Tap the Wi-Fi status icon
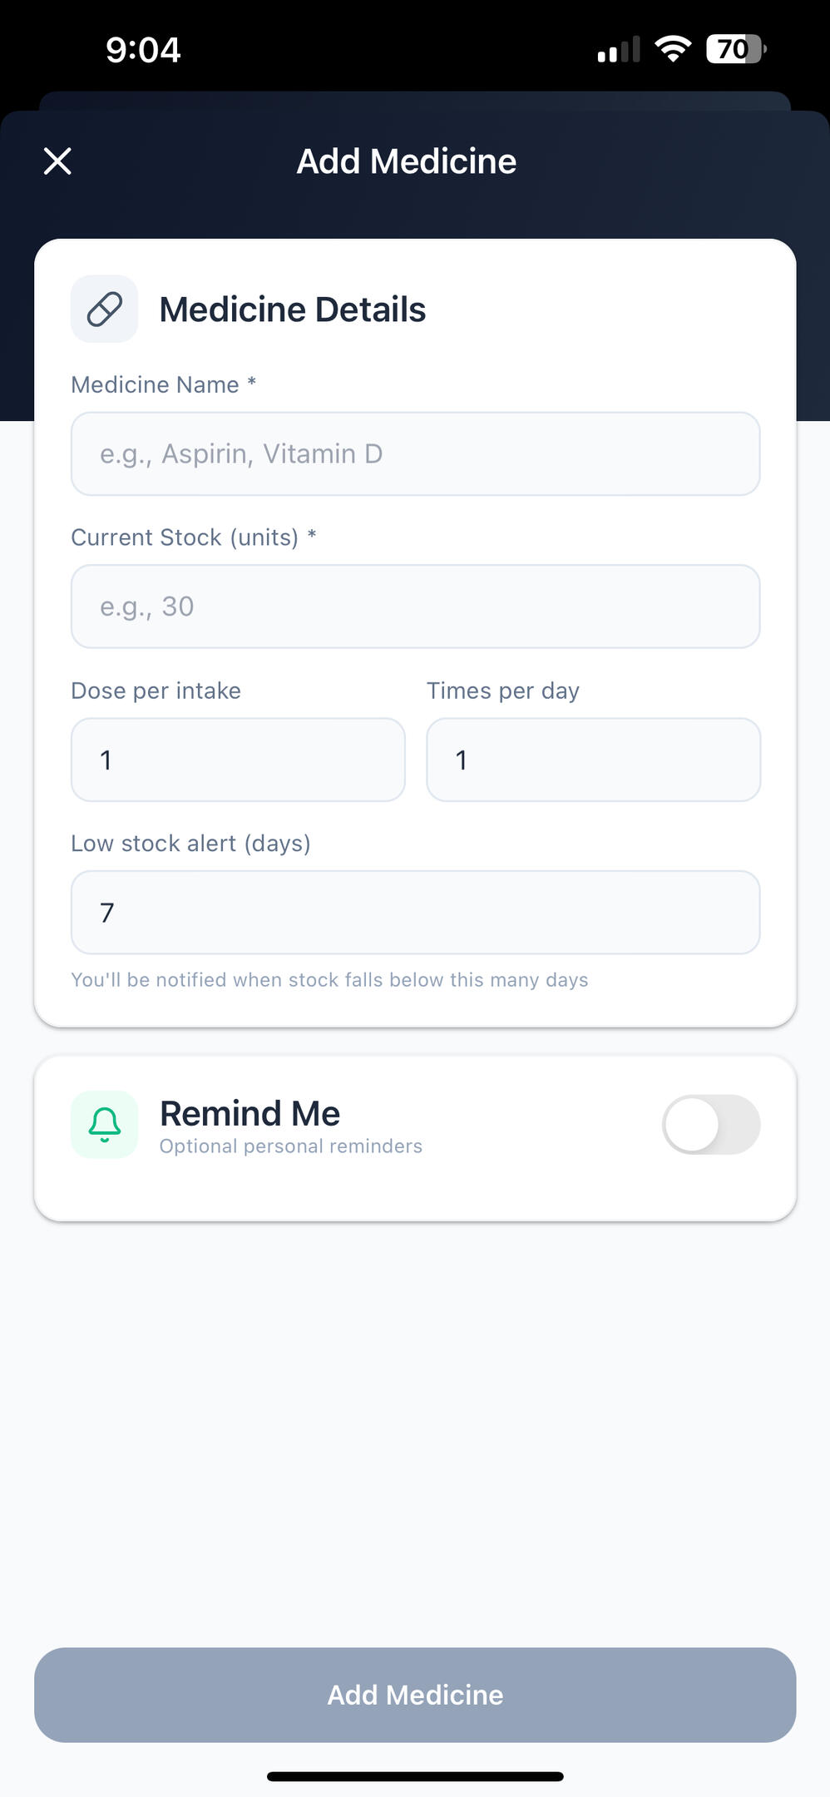The image size is (830, 1797). coord(672,49)
